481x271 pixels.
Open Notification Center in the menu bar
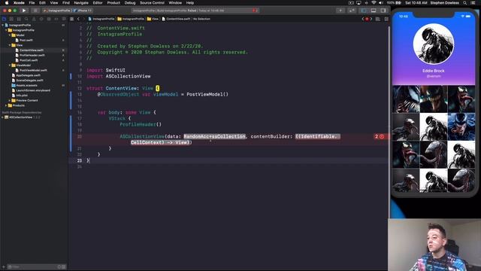click(x=473, y=3)
